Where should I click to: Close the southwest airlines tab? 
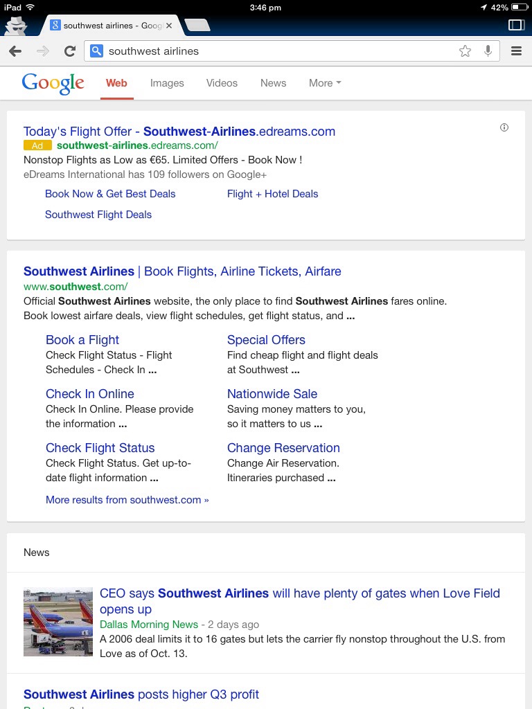pos(170,26)
